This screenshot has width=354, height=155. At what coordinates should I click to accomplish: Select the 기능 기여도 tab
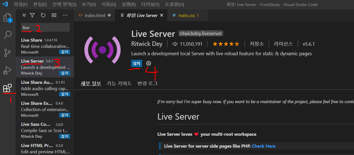119,83
